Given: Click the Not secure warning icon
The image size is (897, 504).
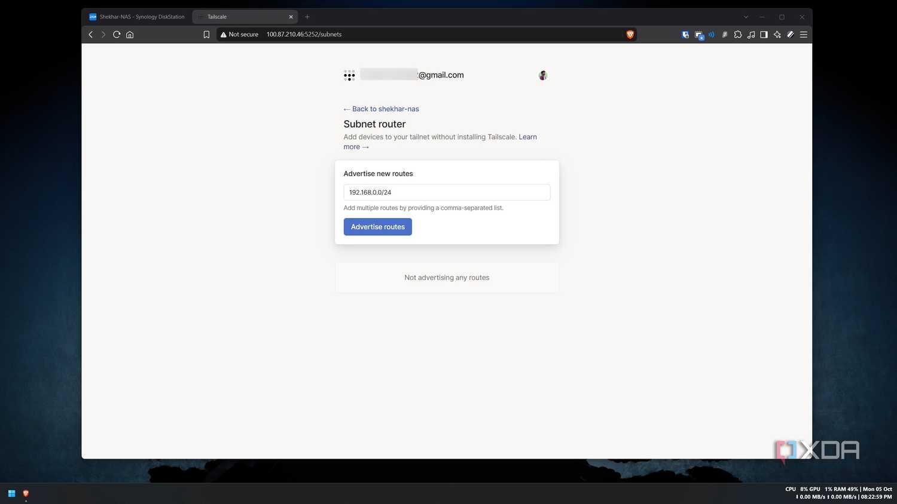Looking at the screenshot, I should coord(224,35).
